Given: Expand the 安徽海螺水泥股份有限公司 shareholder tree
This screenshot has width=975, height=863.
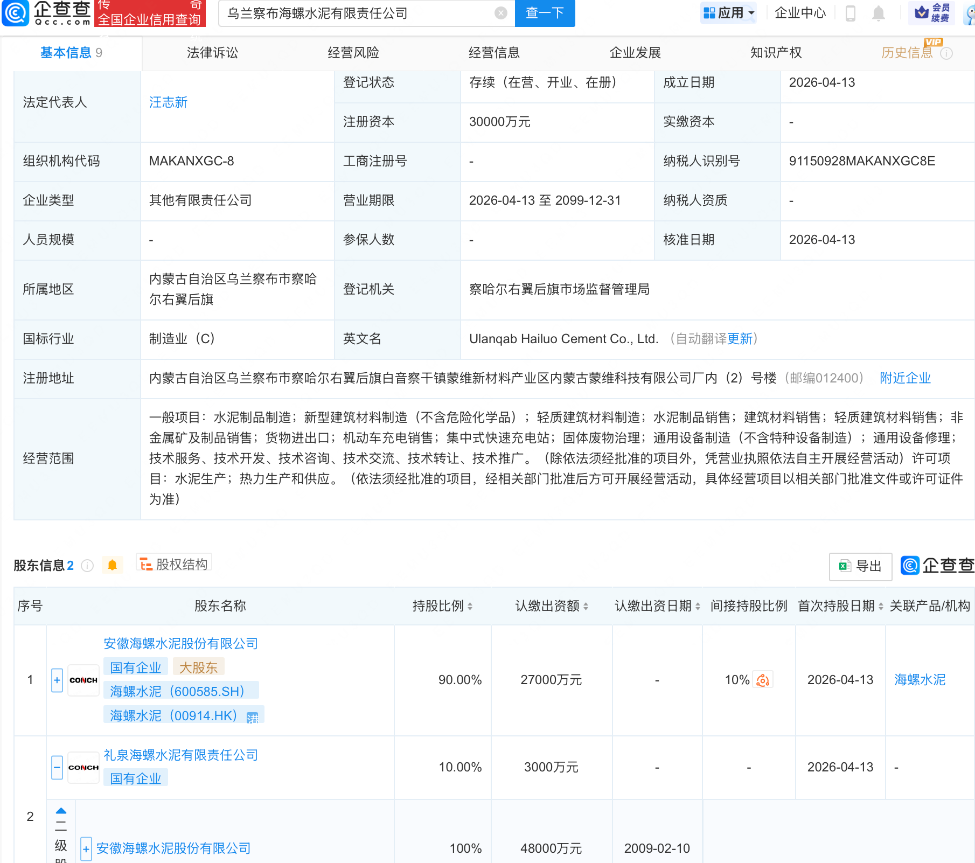Looking at the screenshot, I should [x=57, y=680].
